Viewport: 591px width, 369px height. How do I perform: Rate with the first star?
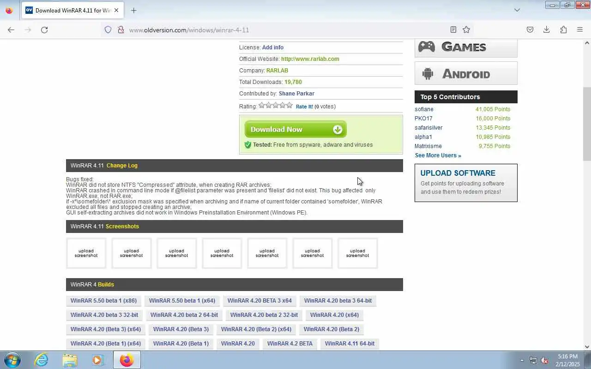(x=262, y=106)
